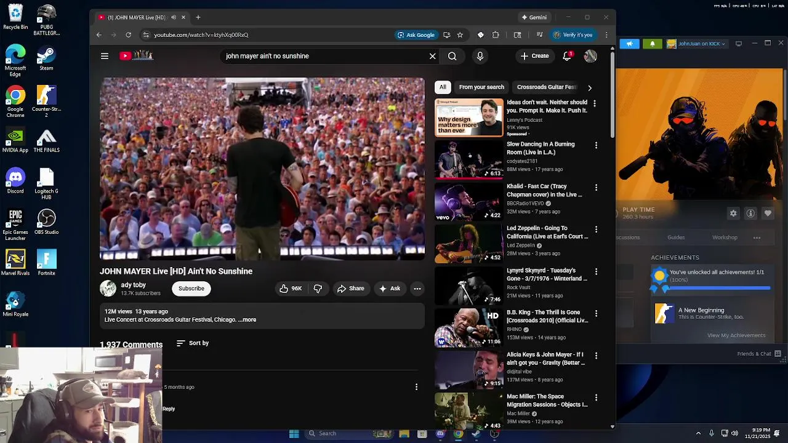Switch to Steam Workshop tab
Viewport: 788px width, 443px height.
tap(725, 237)
